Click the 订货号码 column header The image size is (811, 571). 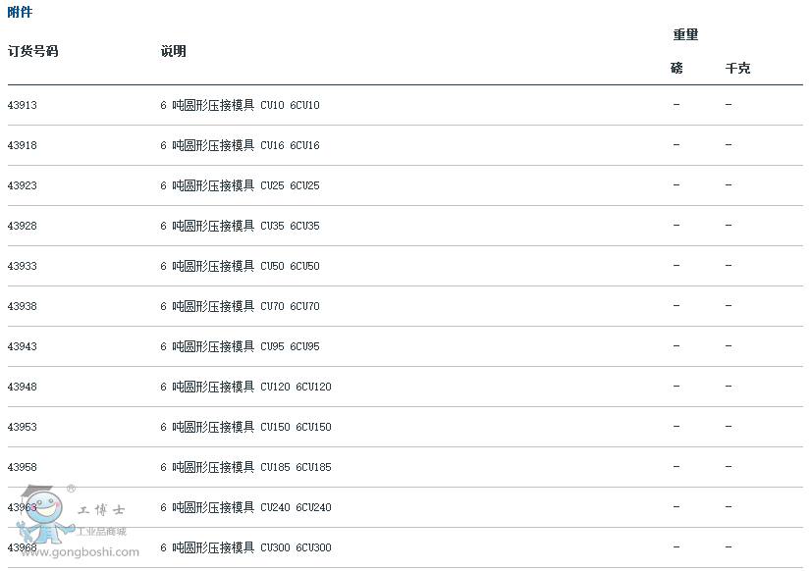[32, 51]
